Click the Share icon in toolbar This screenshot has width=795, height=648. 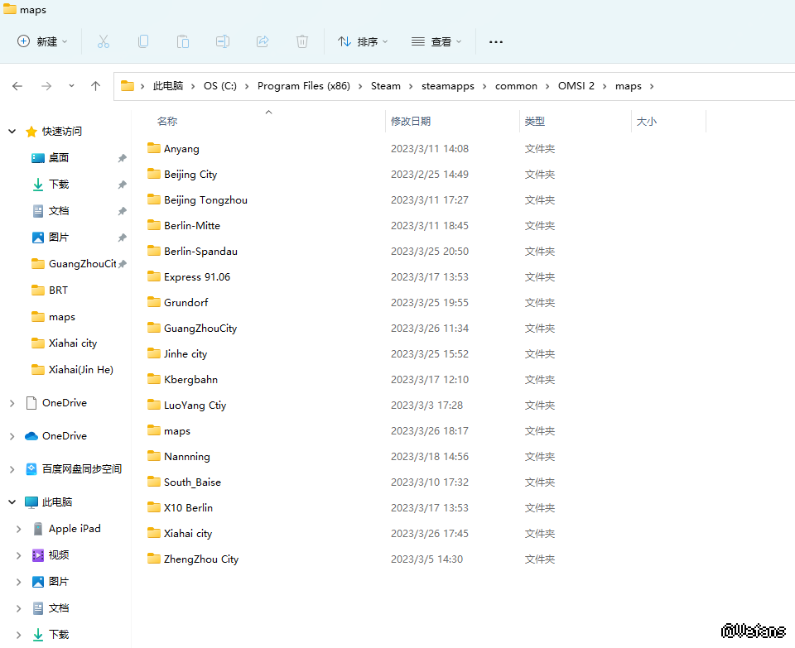tap(263, 41)
